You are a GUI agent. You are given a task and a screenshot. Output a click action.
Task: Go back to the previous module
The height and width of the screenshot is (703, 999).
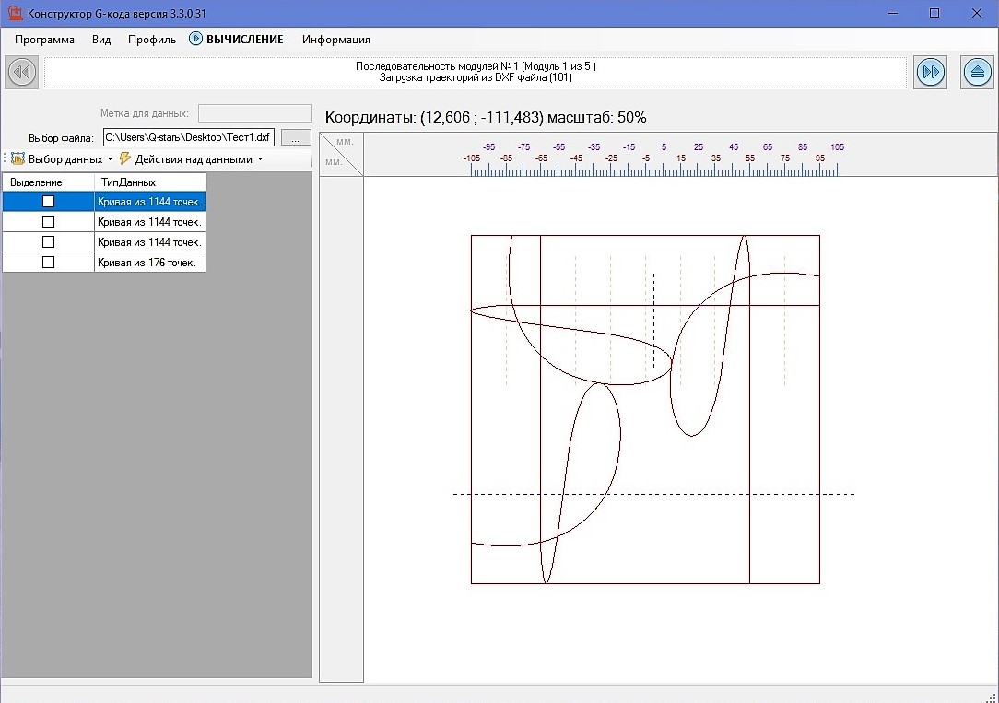tap(22, 72)
